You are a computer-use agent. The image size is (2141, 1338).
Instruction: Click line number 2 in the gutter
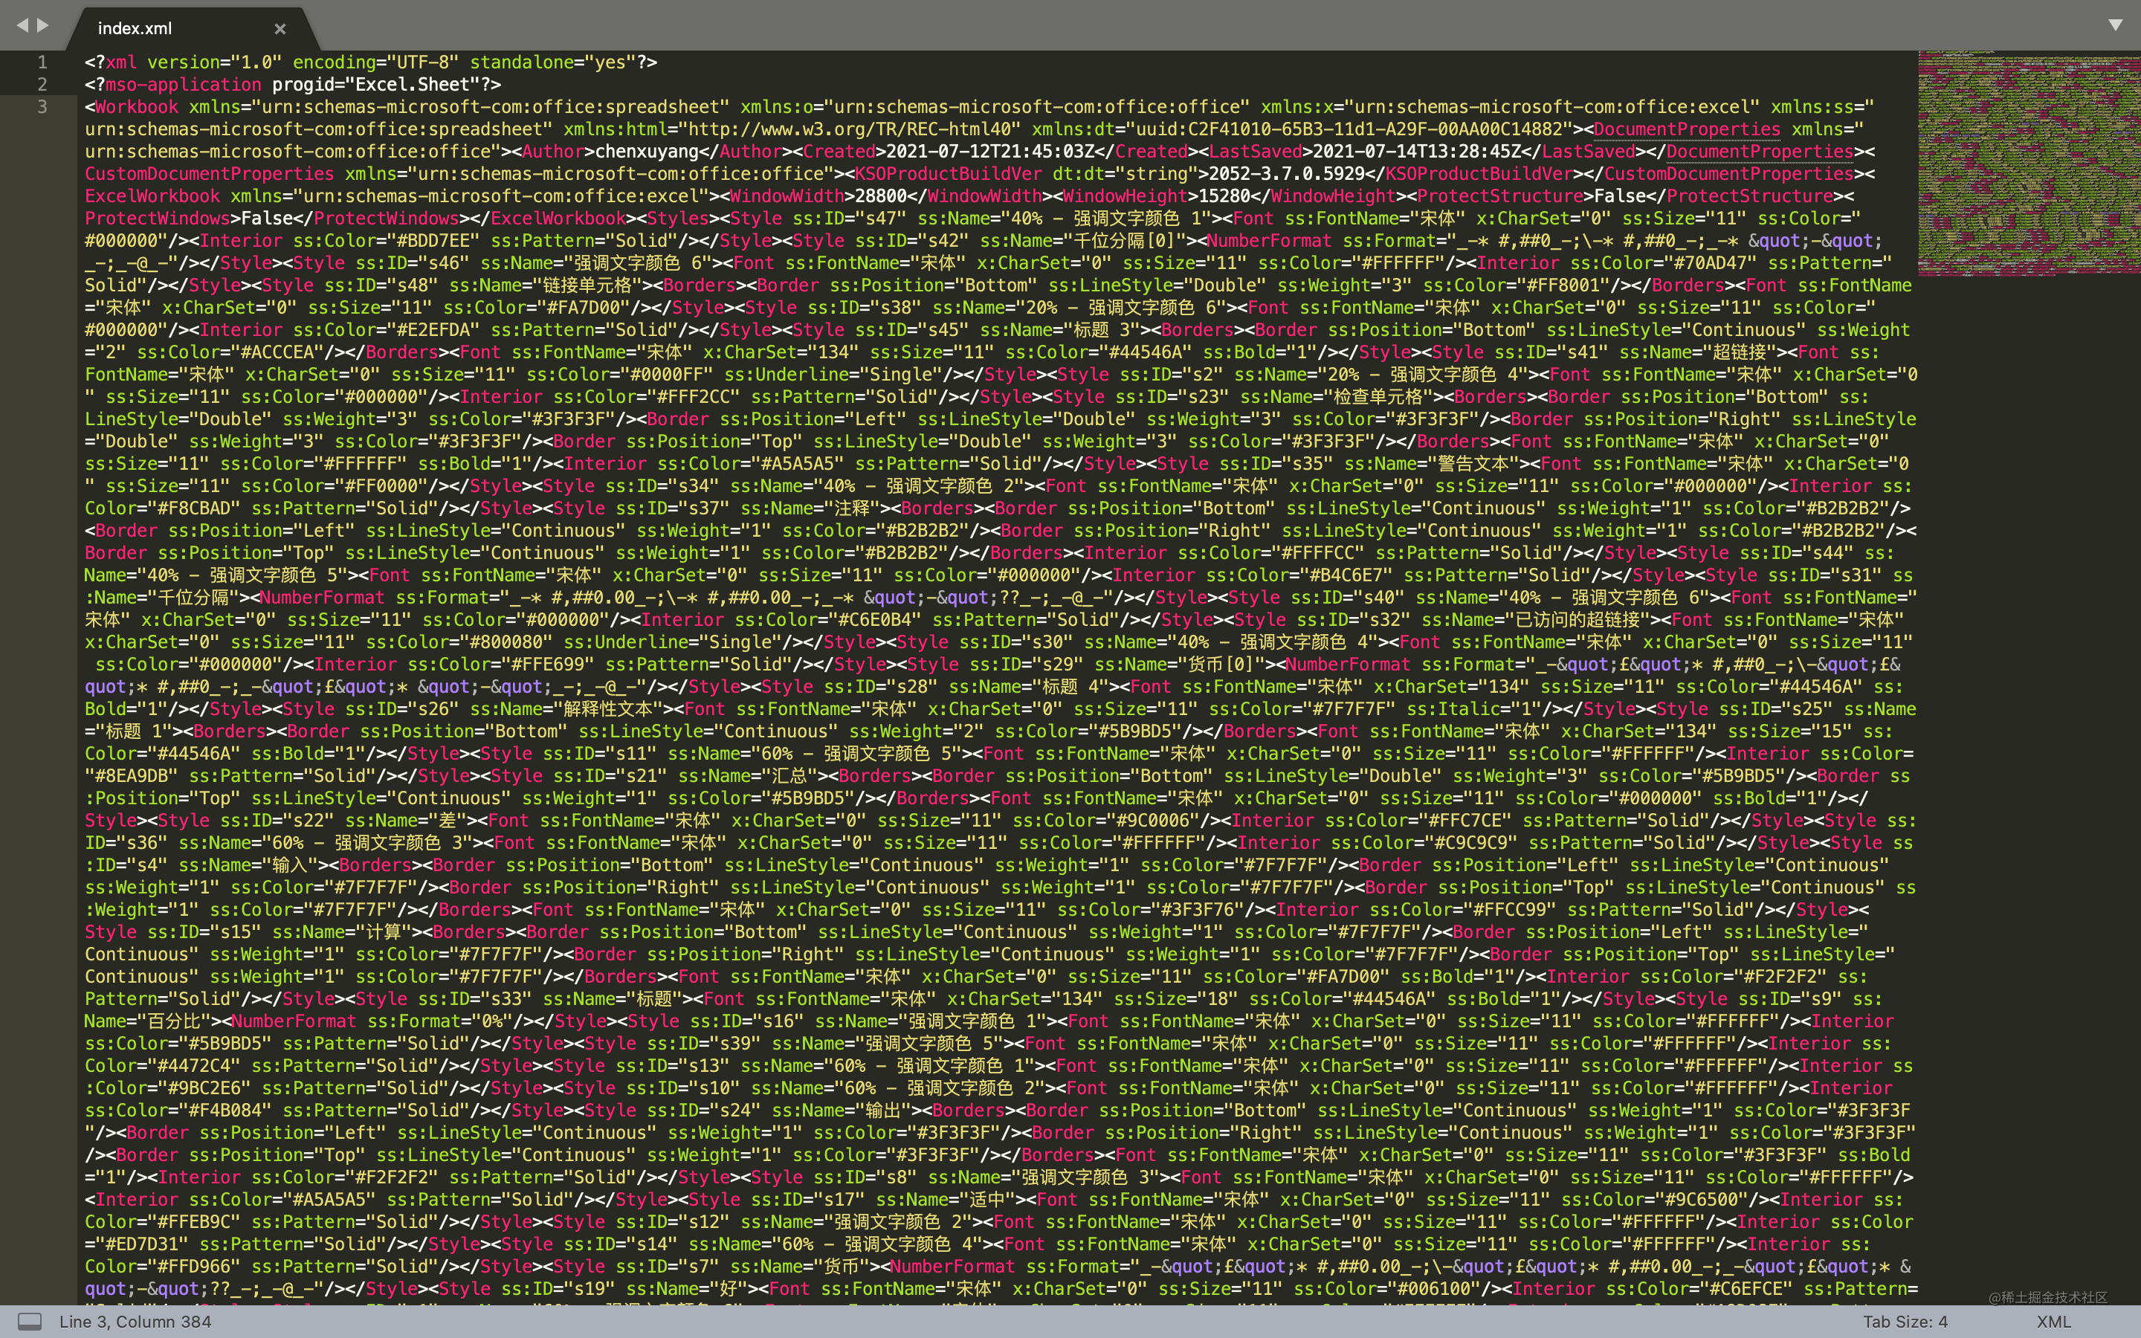(x=42, y=84)
